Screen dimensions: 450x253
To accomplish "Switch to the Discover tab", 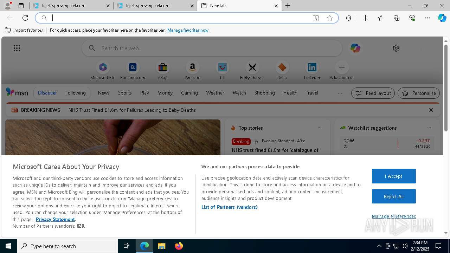I will click(x=47, y=93).
